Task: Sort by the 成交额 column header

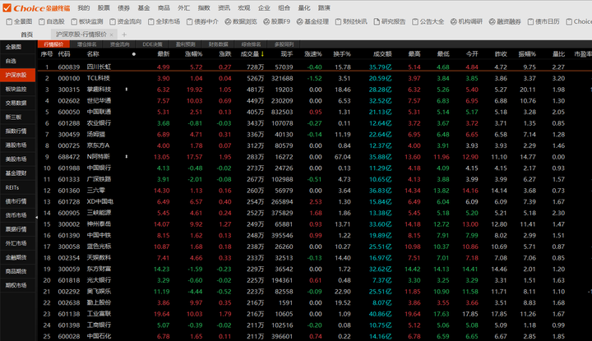Action: pos(382,54)
